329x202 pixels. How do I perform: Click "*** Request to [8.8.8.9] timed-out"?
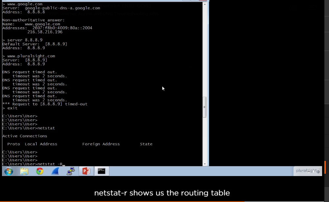[45, 104]
